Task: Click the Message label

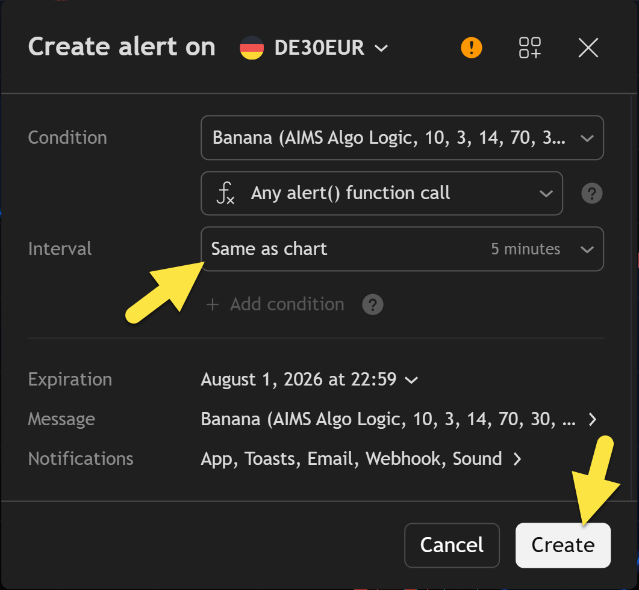Action: click(61, 419)
